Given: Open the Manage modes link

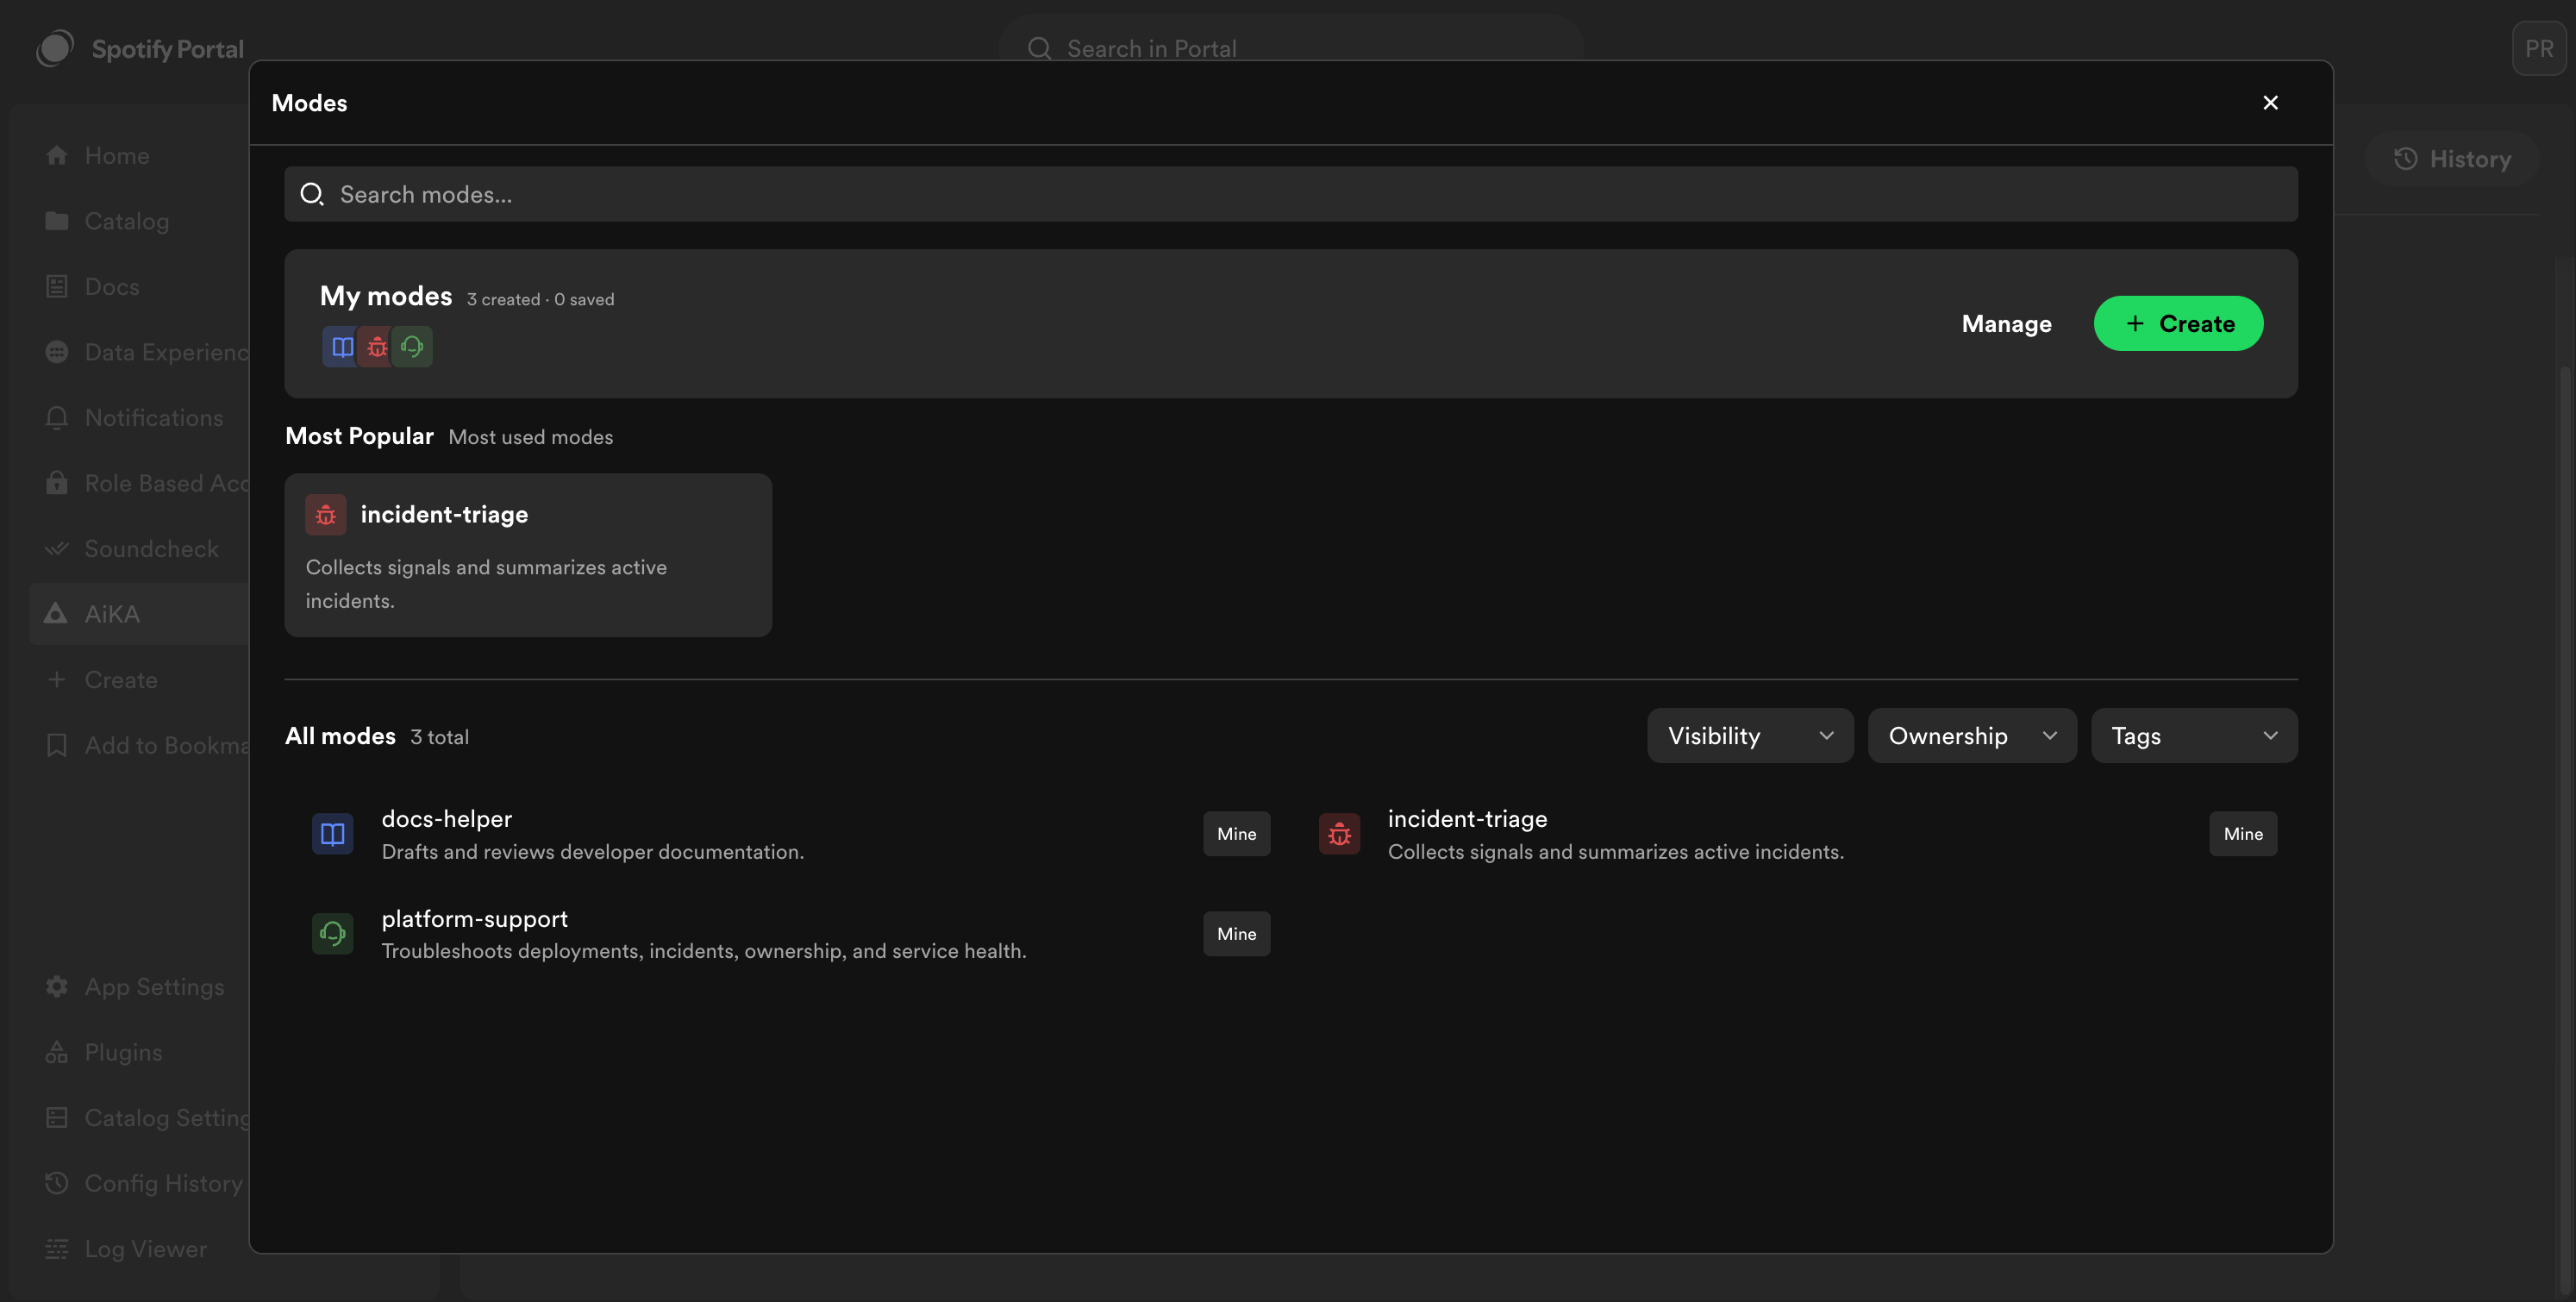Looking at the screenshot, I should 2006,324.
